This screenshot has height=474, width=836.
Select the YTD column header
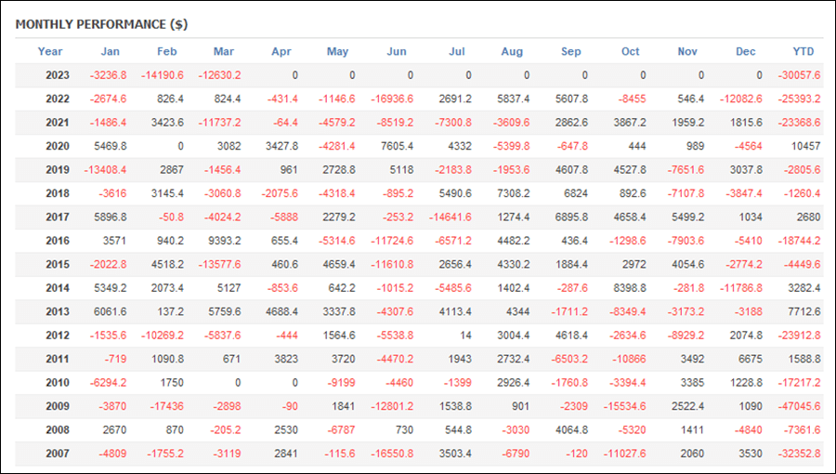(x=803, y=52)
